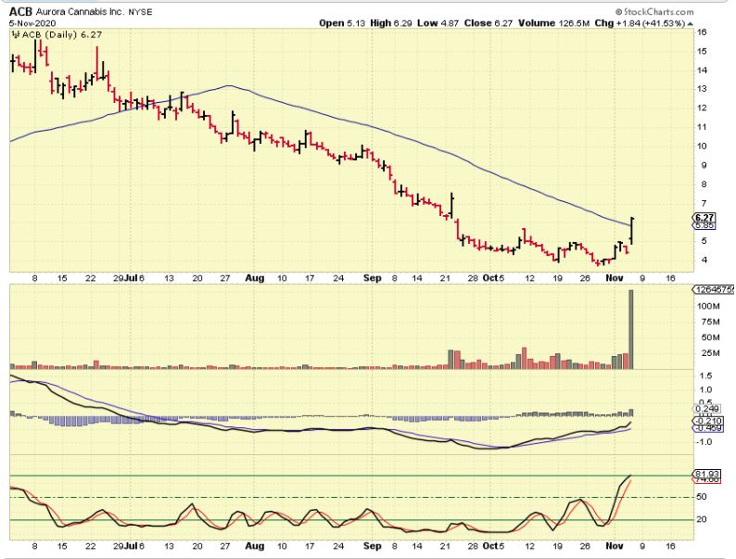Click the up-arrow triangle beside the Chg value
The width and height of the screenshot is (736, 559).
click(x=690, y=23)
